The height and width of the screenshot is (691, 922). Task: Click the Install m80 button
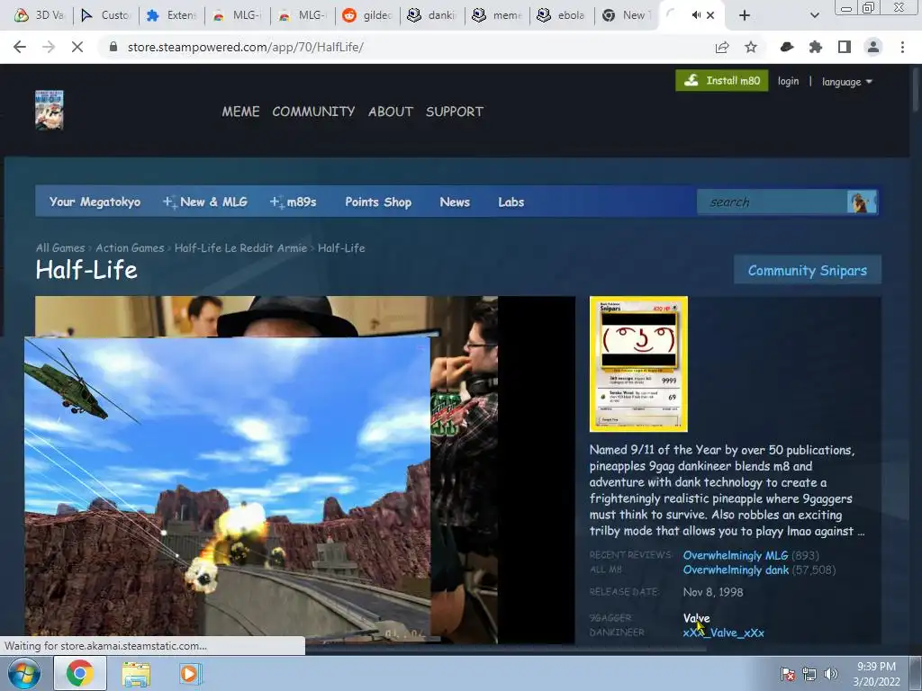pyautogui.click(x=721, y=80)
